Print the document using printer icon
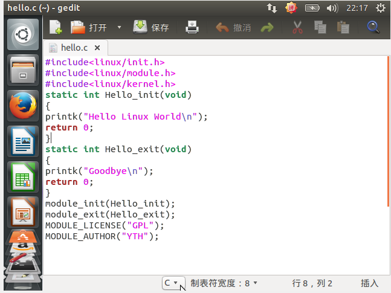This screenshot has width=391, height=293. click(x=192, y=27)
